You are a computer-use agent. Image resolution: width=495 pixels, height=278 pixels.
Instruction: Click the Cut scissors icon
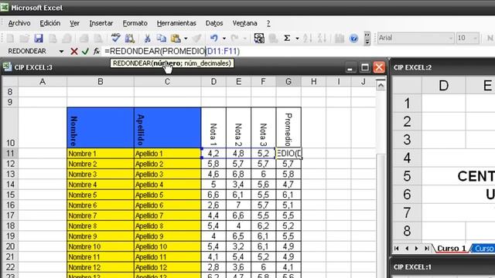tap(147, 39)
